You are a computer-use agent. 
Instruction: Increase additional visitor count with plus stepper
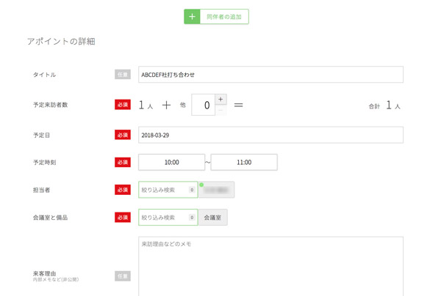pyautogui.click(x=221, y=99)
